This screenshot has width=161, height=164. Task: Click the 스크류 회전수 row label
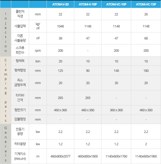[20, 50]
